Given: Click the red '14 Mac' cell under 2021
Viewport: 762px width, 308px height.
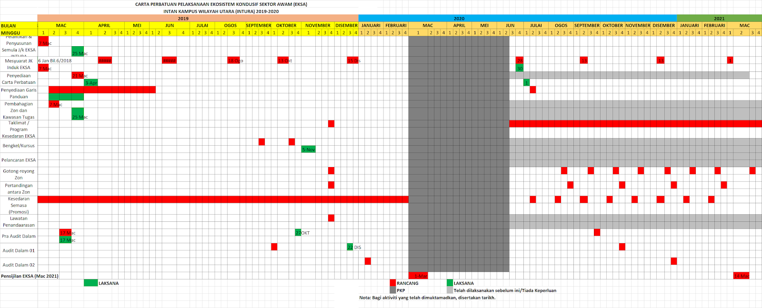Looking at the screenshot, I should coord(741,276).
